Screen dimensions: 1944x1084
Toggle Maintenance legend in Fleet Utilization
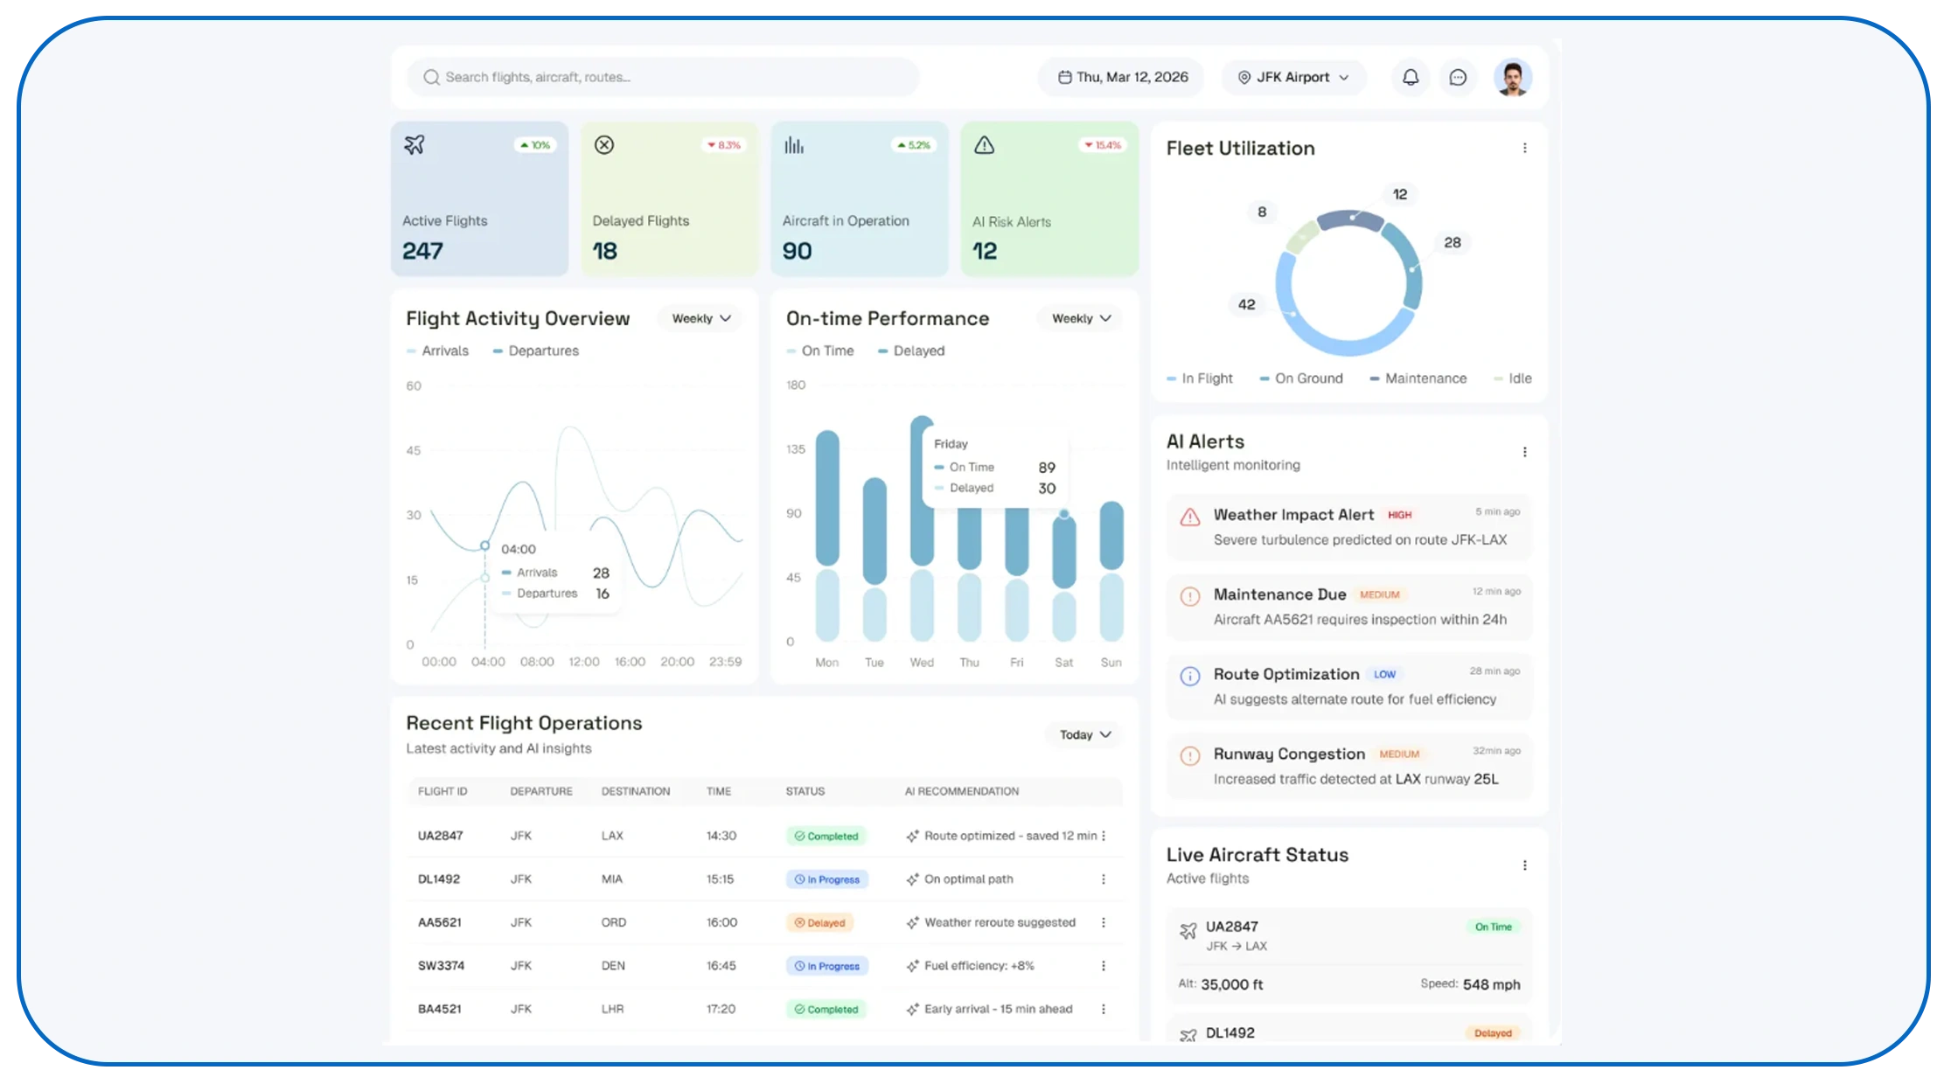(1418, 379)
